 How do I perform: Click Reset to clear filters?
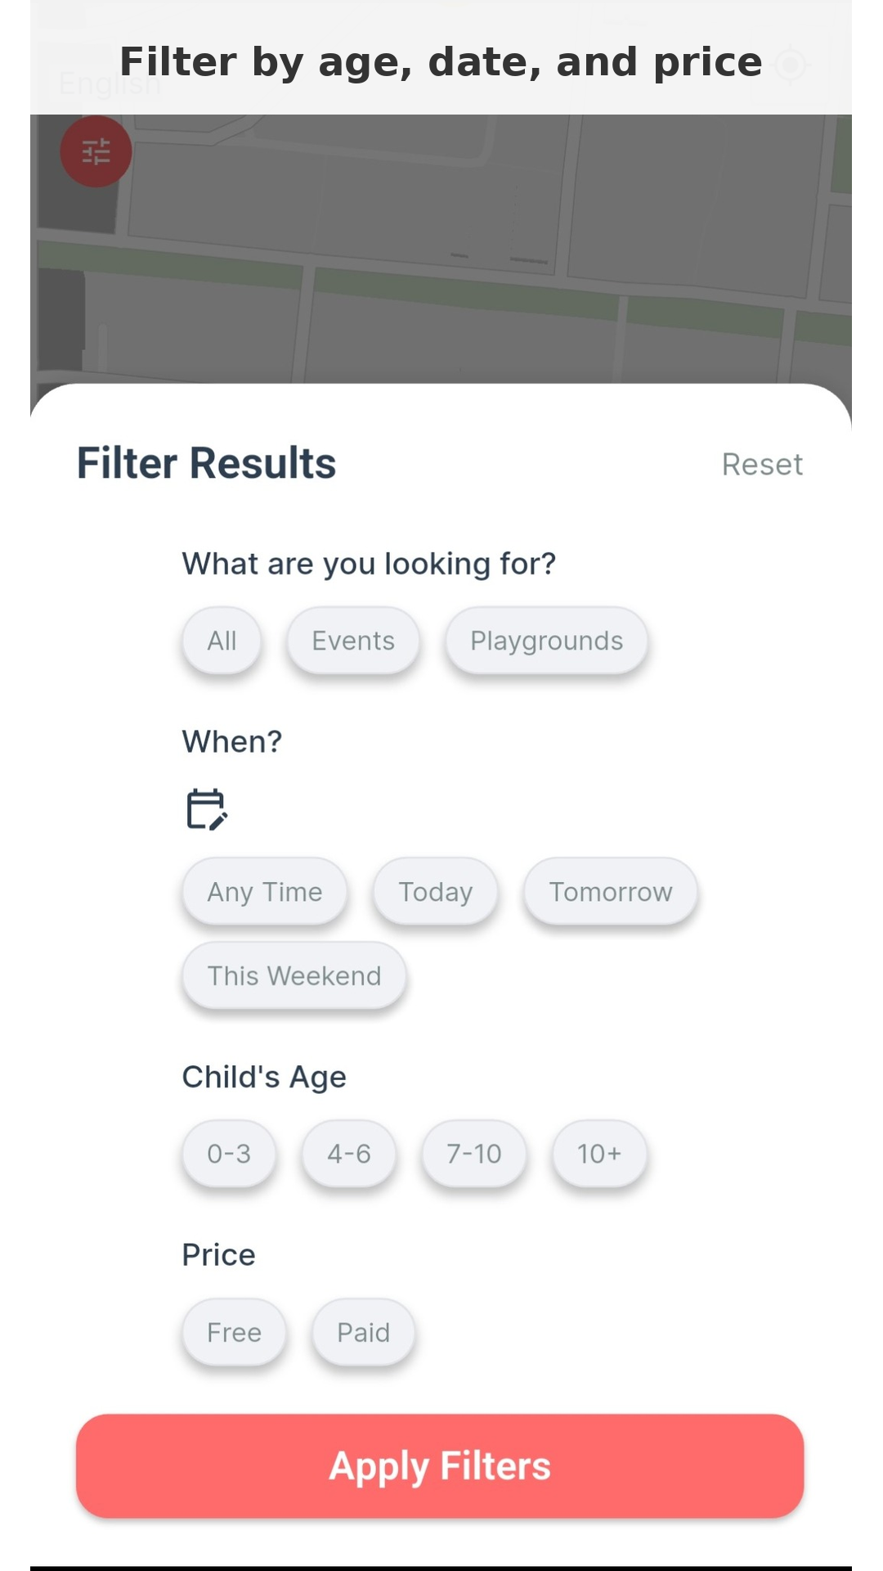click(762, 465)
